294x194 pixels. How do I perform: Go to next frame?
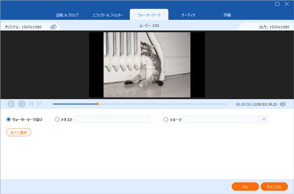tap(39, 104)
